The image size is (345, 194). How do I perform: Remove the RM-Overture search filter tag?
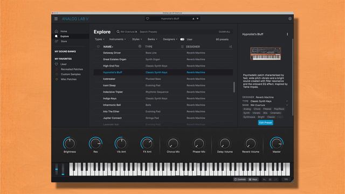[x=136, y=32]
